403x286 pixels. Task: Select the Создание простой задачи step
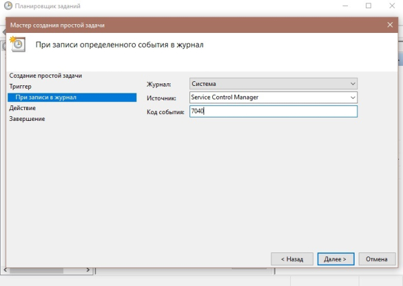click(46, 76)
